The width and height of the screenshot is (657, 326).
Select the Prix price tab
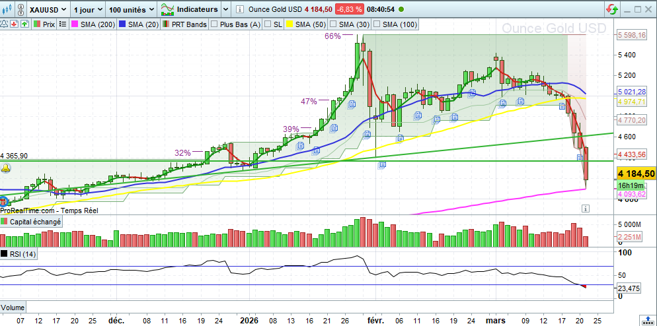click(44, 24)
